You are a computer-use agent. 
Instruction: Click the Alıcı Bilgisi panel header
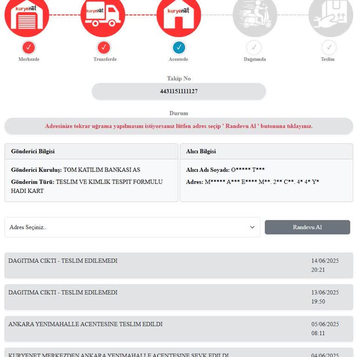pyautogui.click(x=266, y=152)
